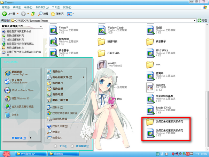Viewport: 209px width, 157px height.
Task: Open 我的圖片 in Start menu
Action: pos(55,83)
